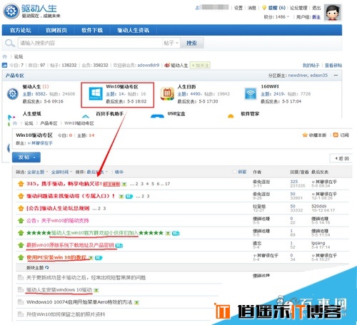Open new member adowx8dr9 profile
The height and width of the screenshot is (325, 357).
point(149,65)
